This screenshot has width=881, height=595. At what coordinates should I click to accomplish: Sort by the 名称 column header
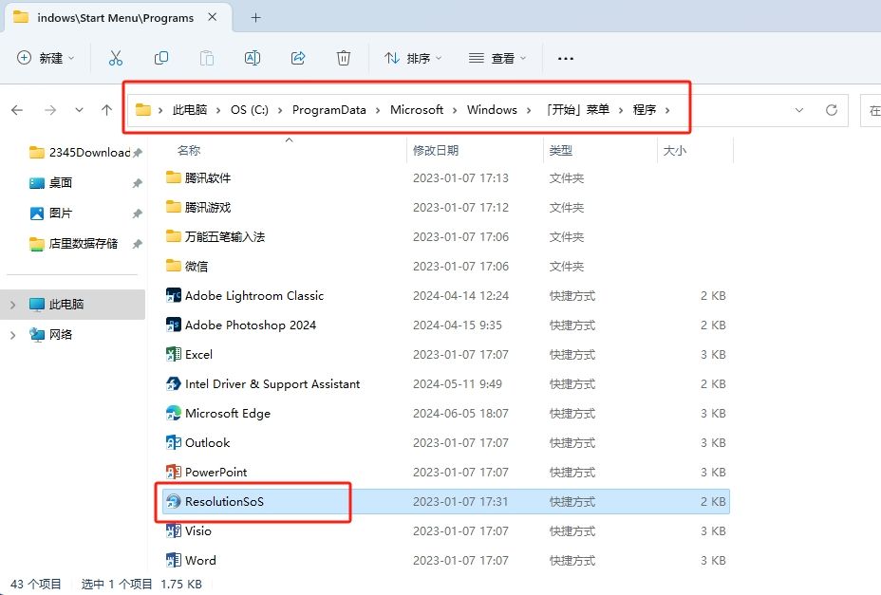189,151
